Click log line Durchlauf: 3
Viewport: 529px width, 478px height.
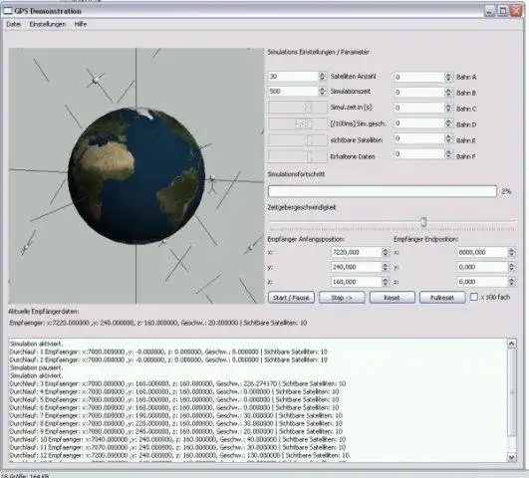pyautogui.click(x=177, y=383)
